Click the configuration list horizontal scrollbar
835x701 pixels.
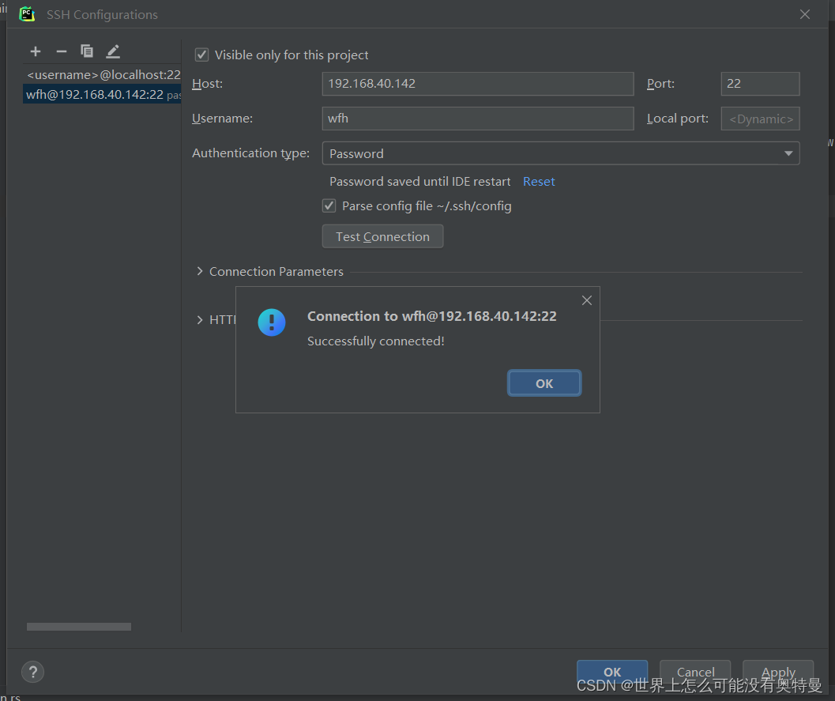tap(79, 627)
